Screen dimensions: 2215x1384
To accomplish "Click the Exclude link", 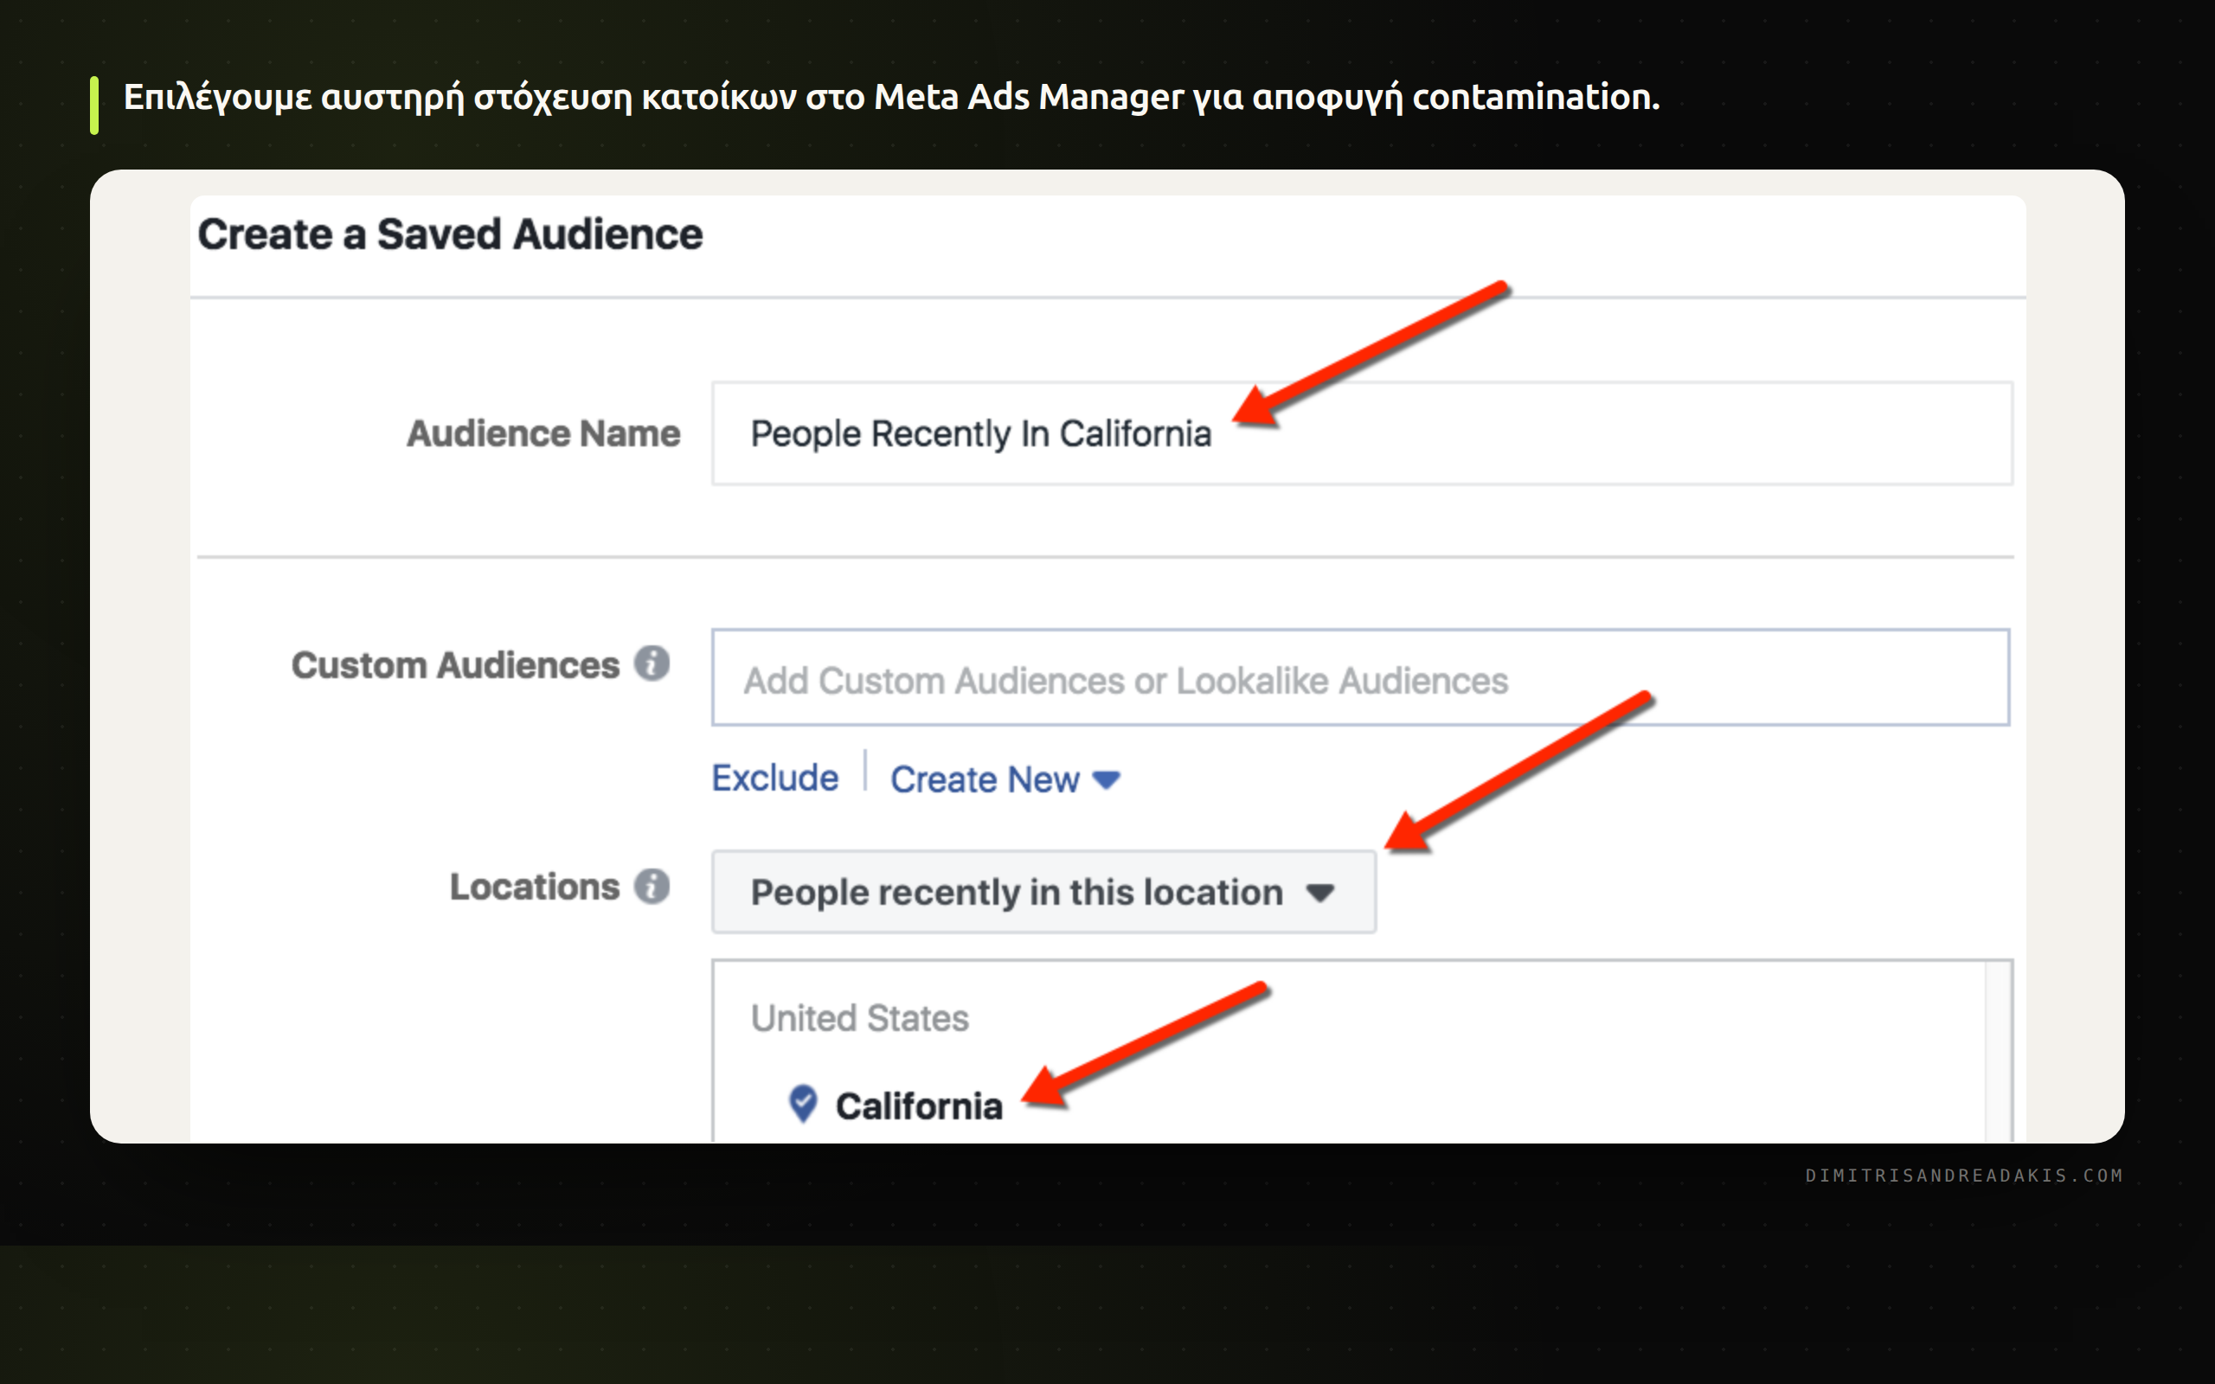I will pos(774,778).
